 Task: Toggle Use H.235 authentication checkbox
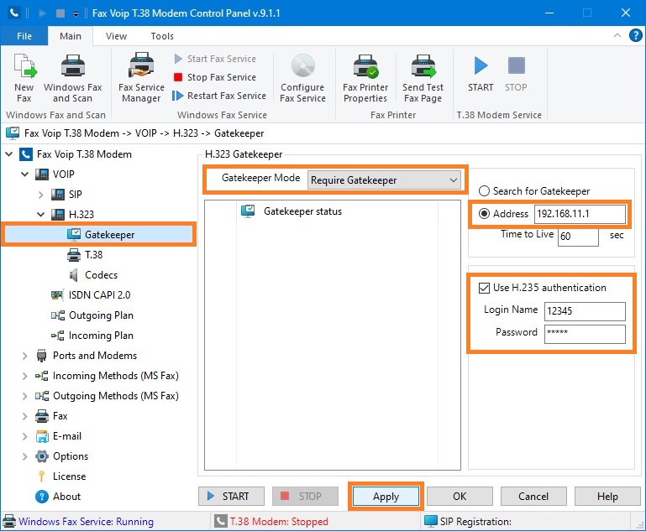tap(484, 288)
